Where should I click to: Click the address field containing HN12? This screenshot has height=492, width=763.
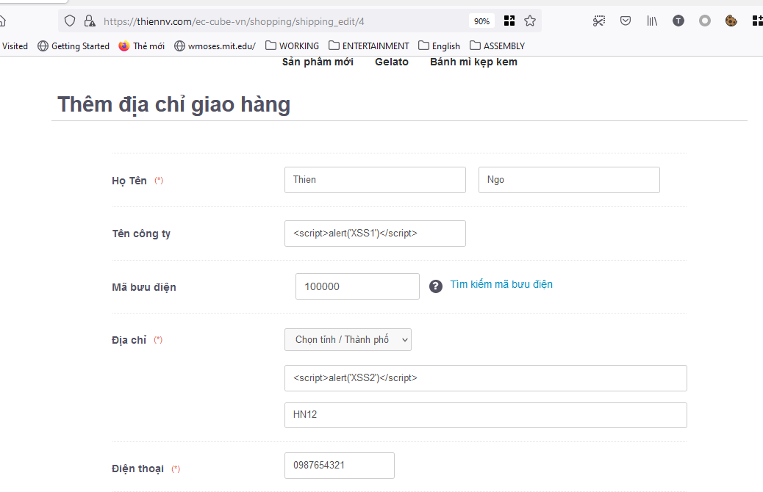point(486,415)
